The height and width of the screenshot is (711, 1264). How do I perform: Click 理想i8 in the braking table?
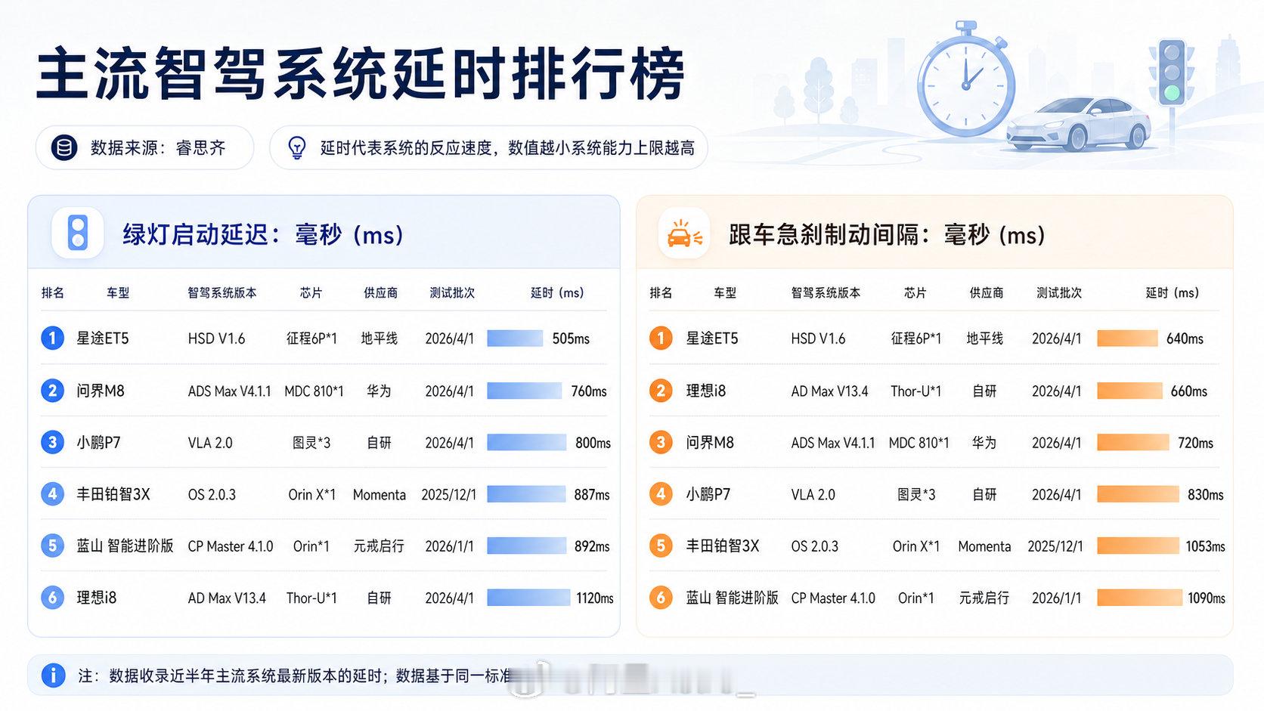coord(705,391)
